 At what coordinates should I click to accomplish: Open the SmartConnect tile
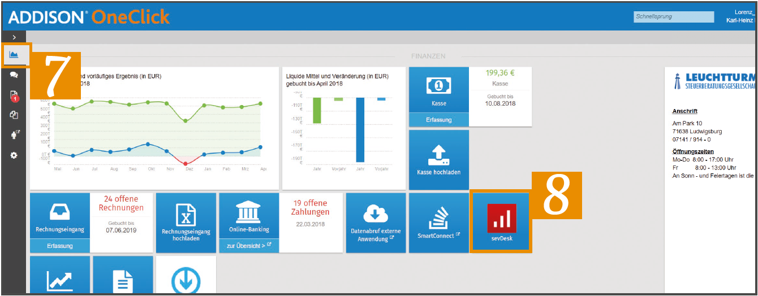coord(438,223)
